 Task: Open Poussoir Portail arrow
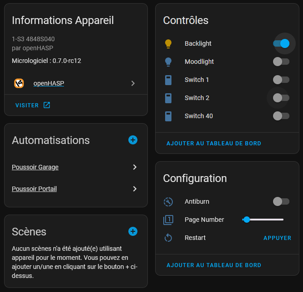tap(135, 189)
